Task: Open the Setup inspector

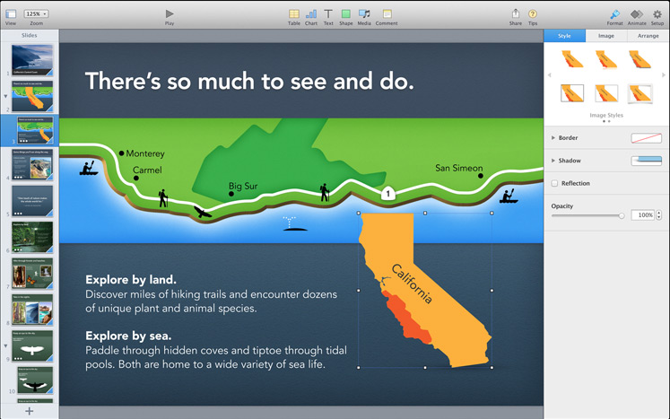Action: tap(657, 14)
